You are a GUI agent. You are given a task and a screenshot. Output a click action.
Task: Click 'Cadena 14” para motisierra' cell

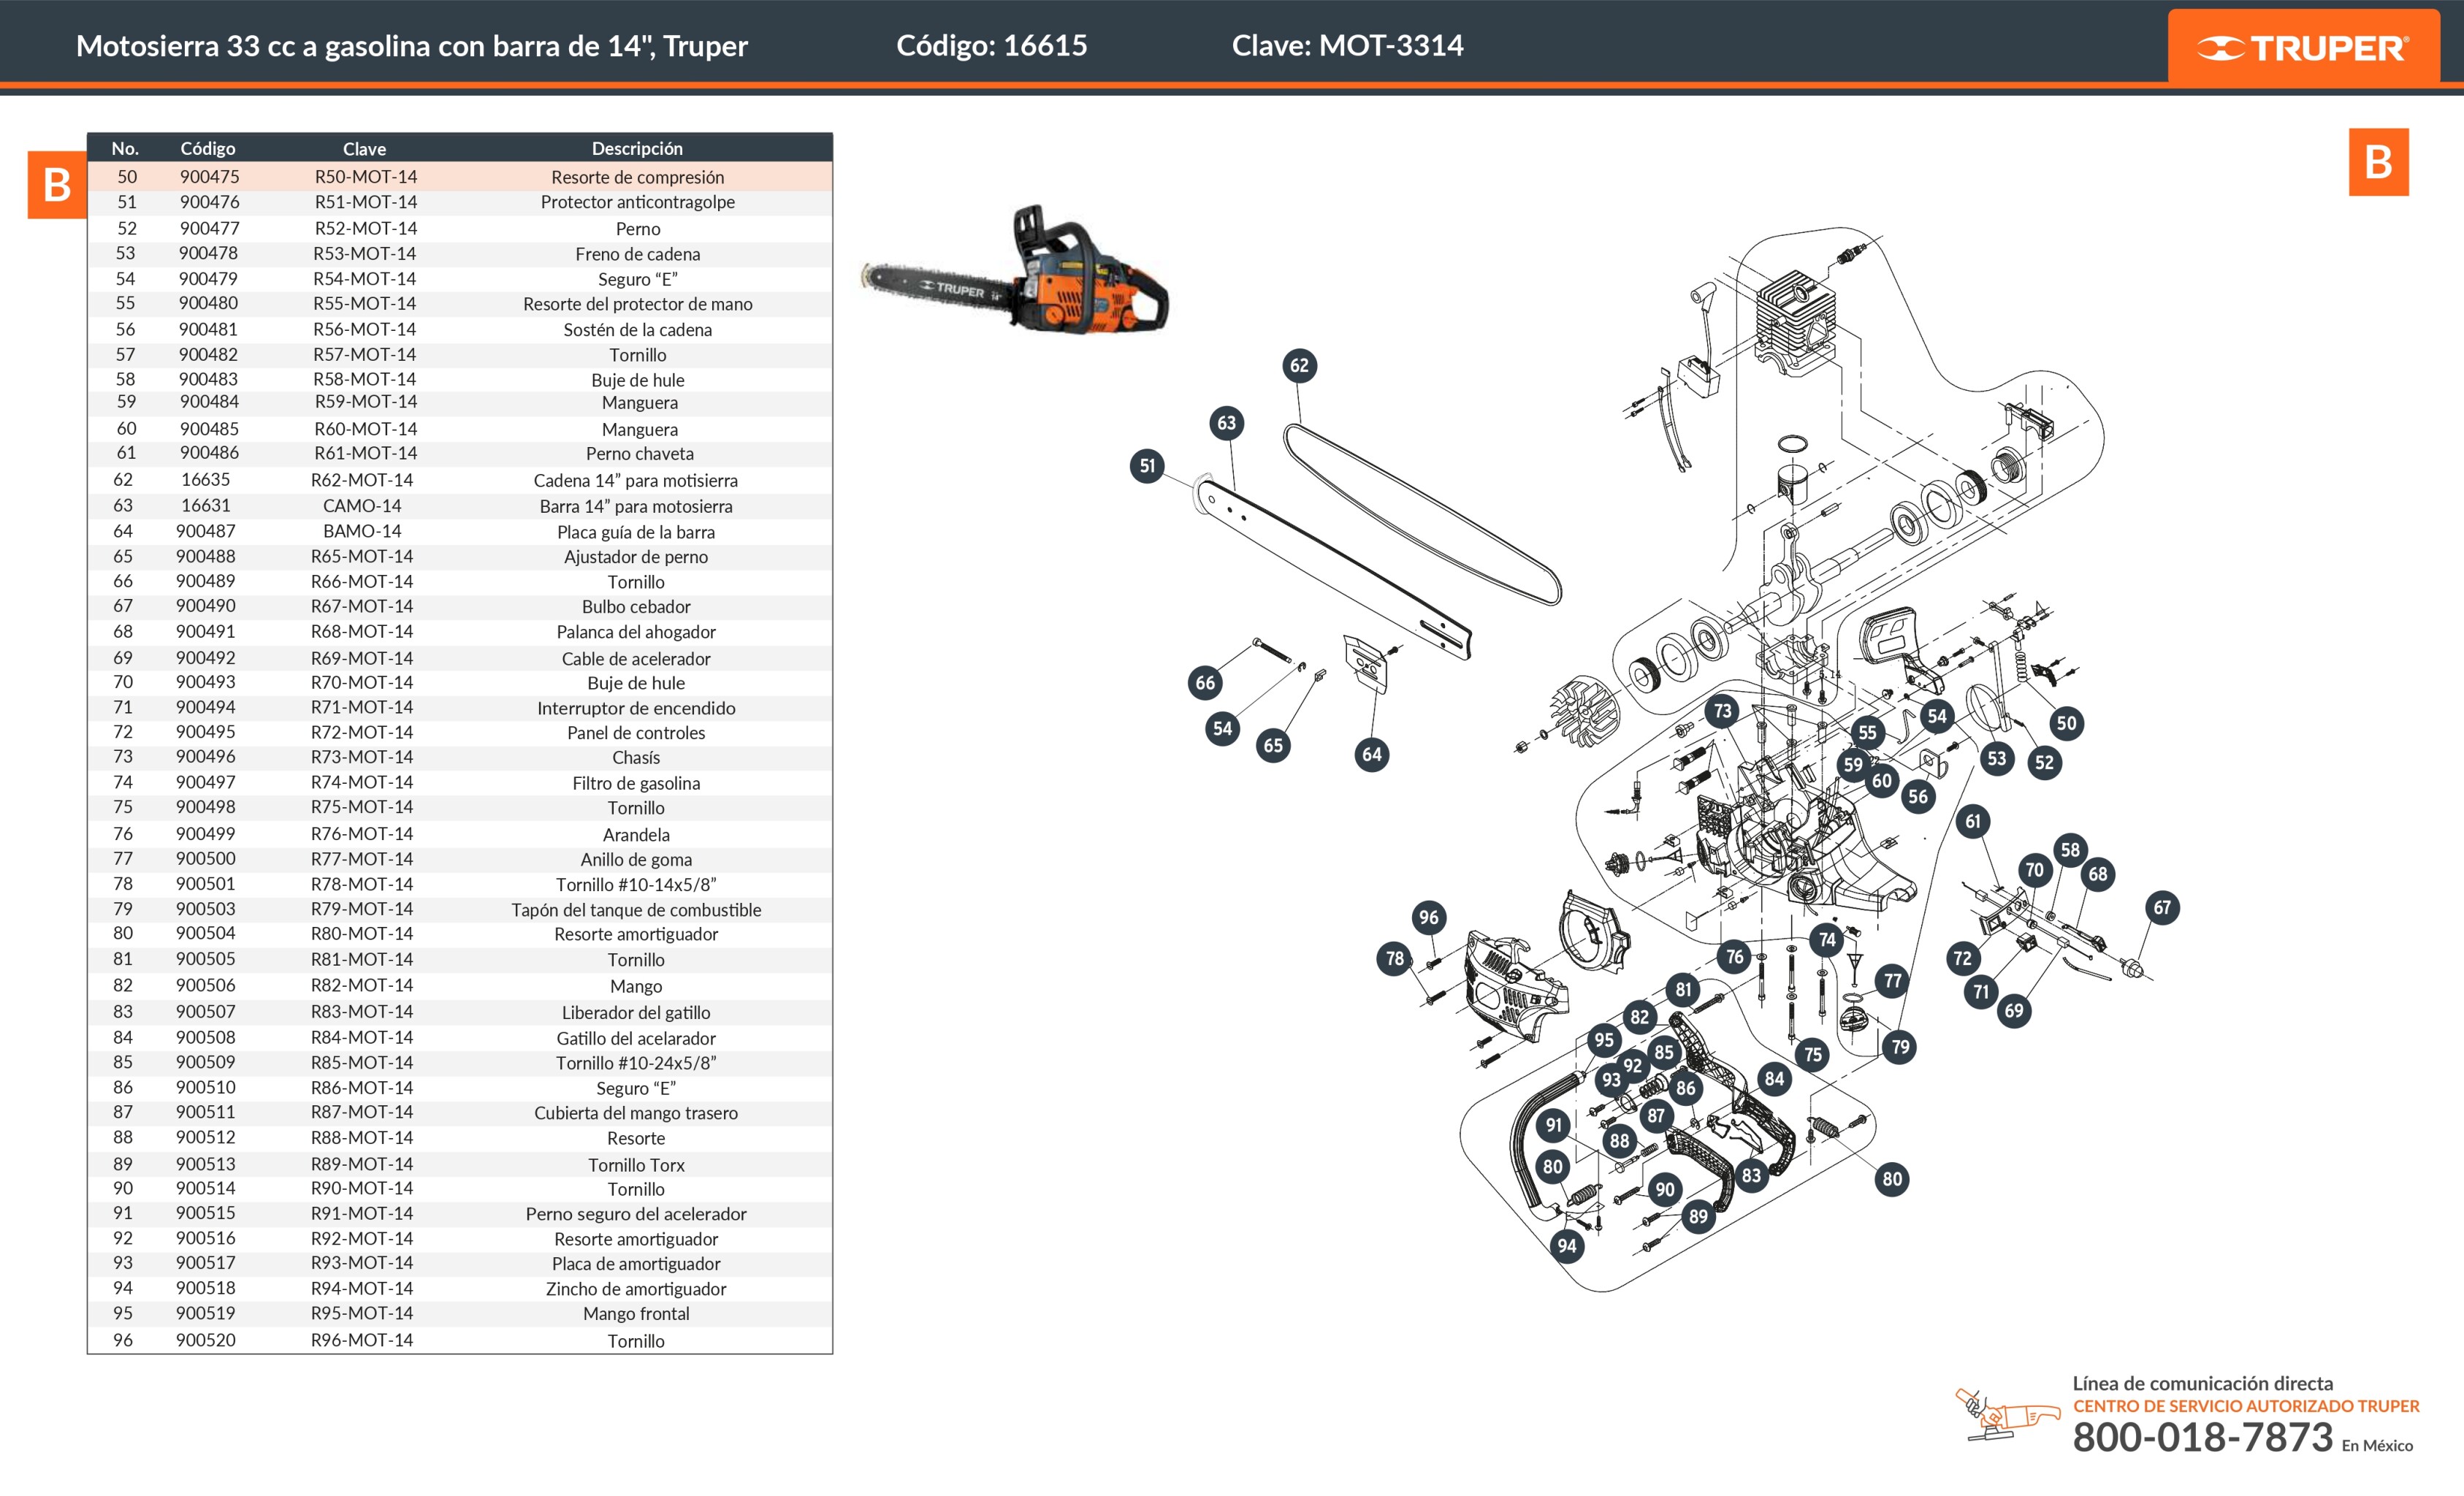pos(635,480)
